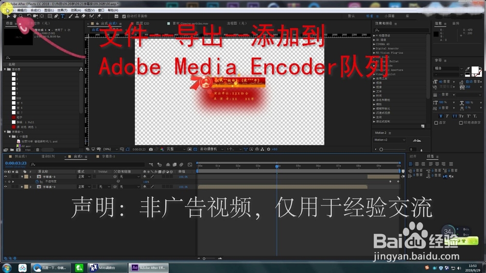Open the Composition (合成) menu
Viewport: 486px width, 273px height.
coord(35,10)
